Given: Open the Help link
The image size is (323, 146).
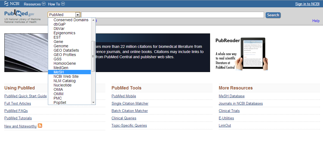Looking at the screenshot, I should [x=316, y=21].
